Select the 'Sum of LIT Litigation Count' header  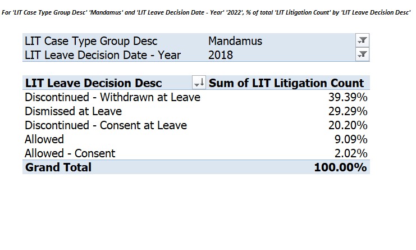pyautogui.click(x=286, y=83)
